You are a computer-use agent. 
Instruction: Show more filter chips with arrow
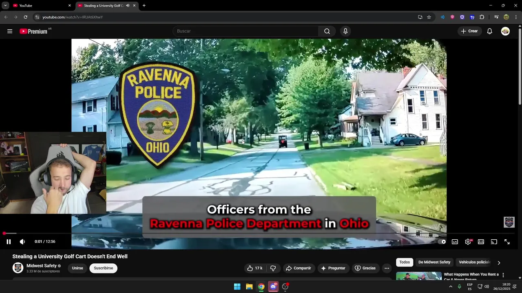tap(499, 263)
